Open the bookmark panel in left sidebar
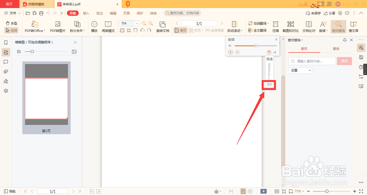Image resolution: width=367 pixels, height=195 pixels. tap(6, 43)
